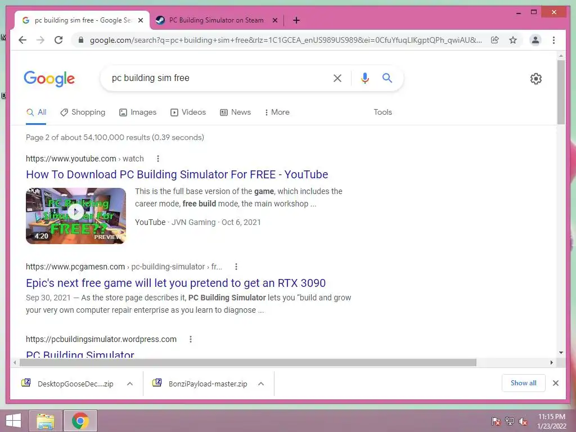Click the address bar URL
This screenshot has height=432, width=576.
click(x=286, y=40)
